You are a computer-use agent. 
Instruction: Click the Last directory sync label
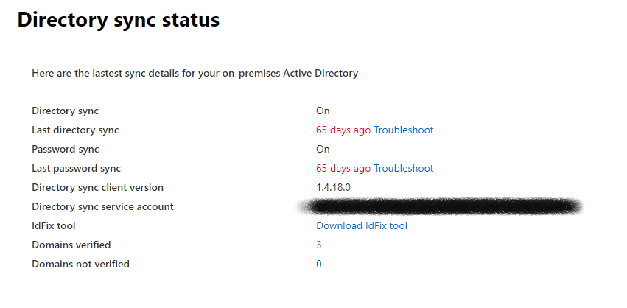point(75,130)
